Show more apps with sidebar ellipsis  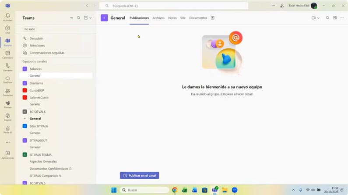[7, 142]
